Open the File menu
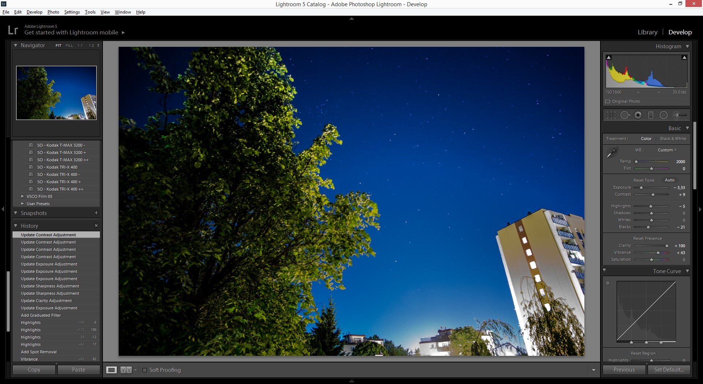This screenshot has height=384, width=703. click(6, 12)
